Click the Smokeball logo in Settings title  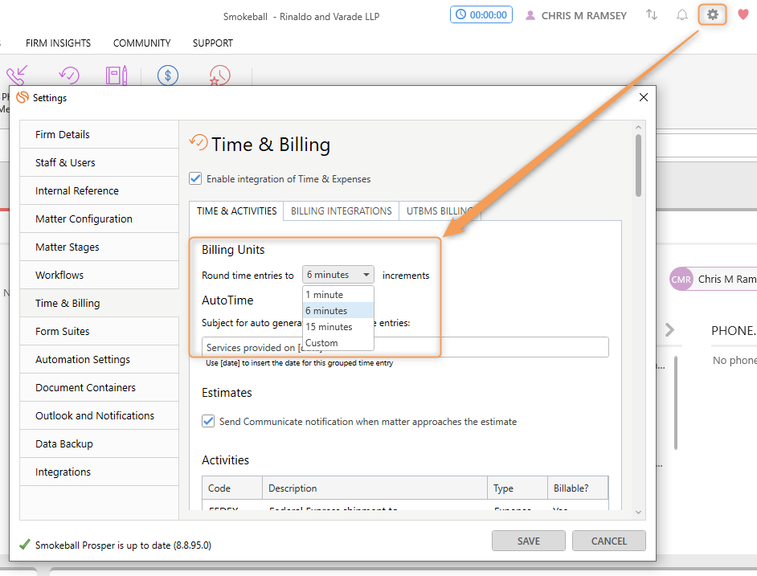tap(23, 97)
